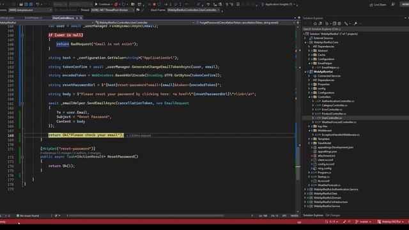409x230 pixels.
Task: Open Startup.cs in Solution Explorer
Action: (323, 177)
